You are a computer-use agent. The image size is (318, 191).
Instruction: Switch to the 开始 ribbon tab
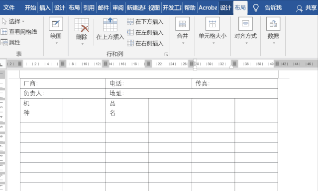[x=30, y=7]
